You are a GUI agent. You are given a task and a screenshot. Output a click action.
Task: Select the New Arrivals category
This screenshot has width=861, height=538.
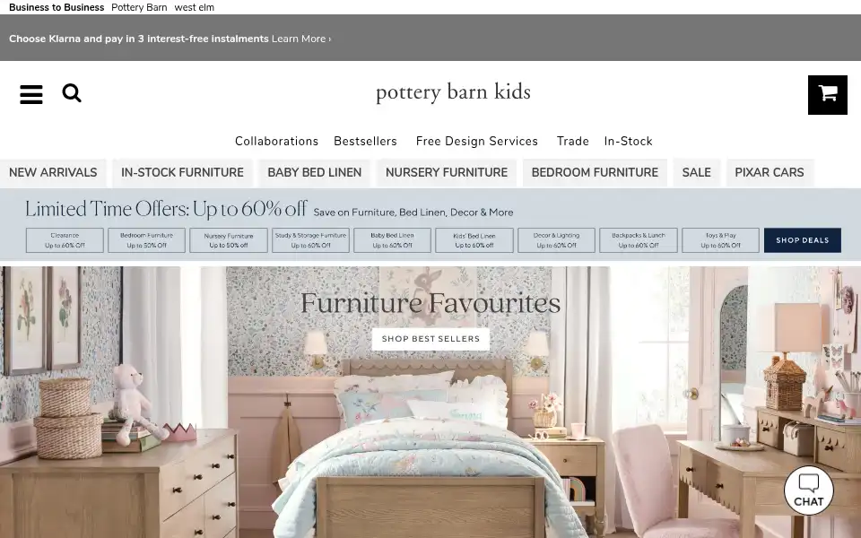click(53, 172)
